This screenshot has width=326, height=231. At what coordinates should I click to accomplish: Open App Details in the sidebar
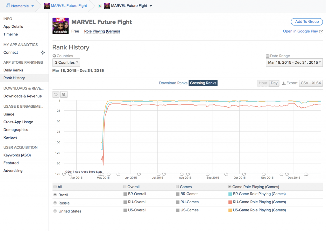coord(13,26)
